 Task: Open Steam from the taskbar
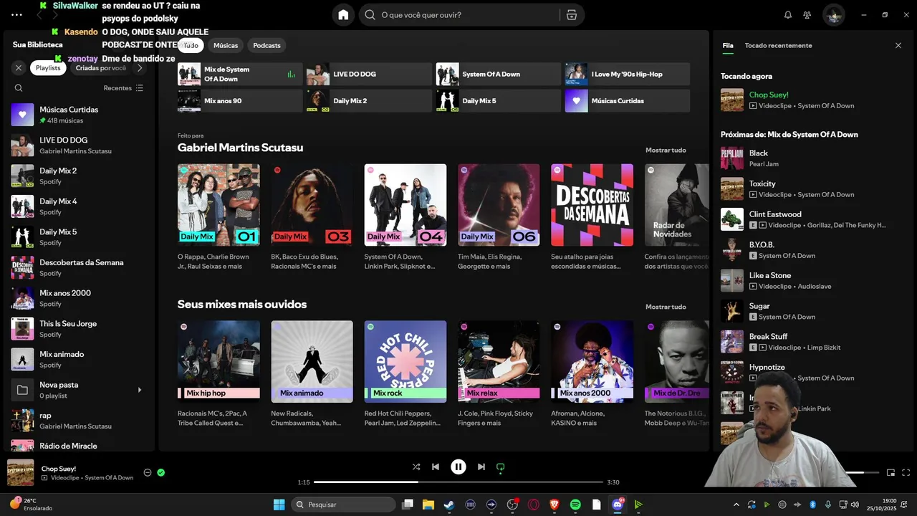click(449, 505)
